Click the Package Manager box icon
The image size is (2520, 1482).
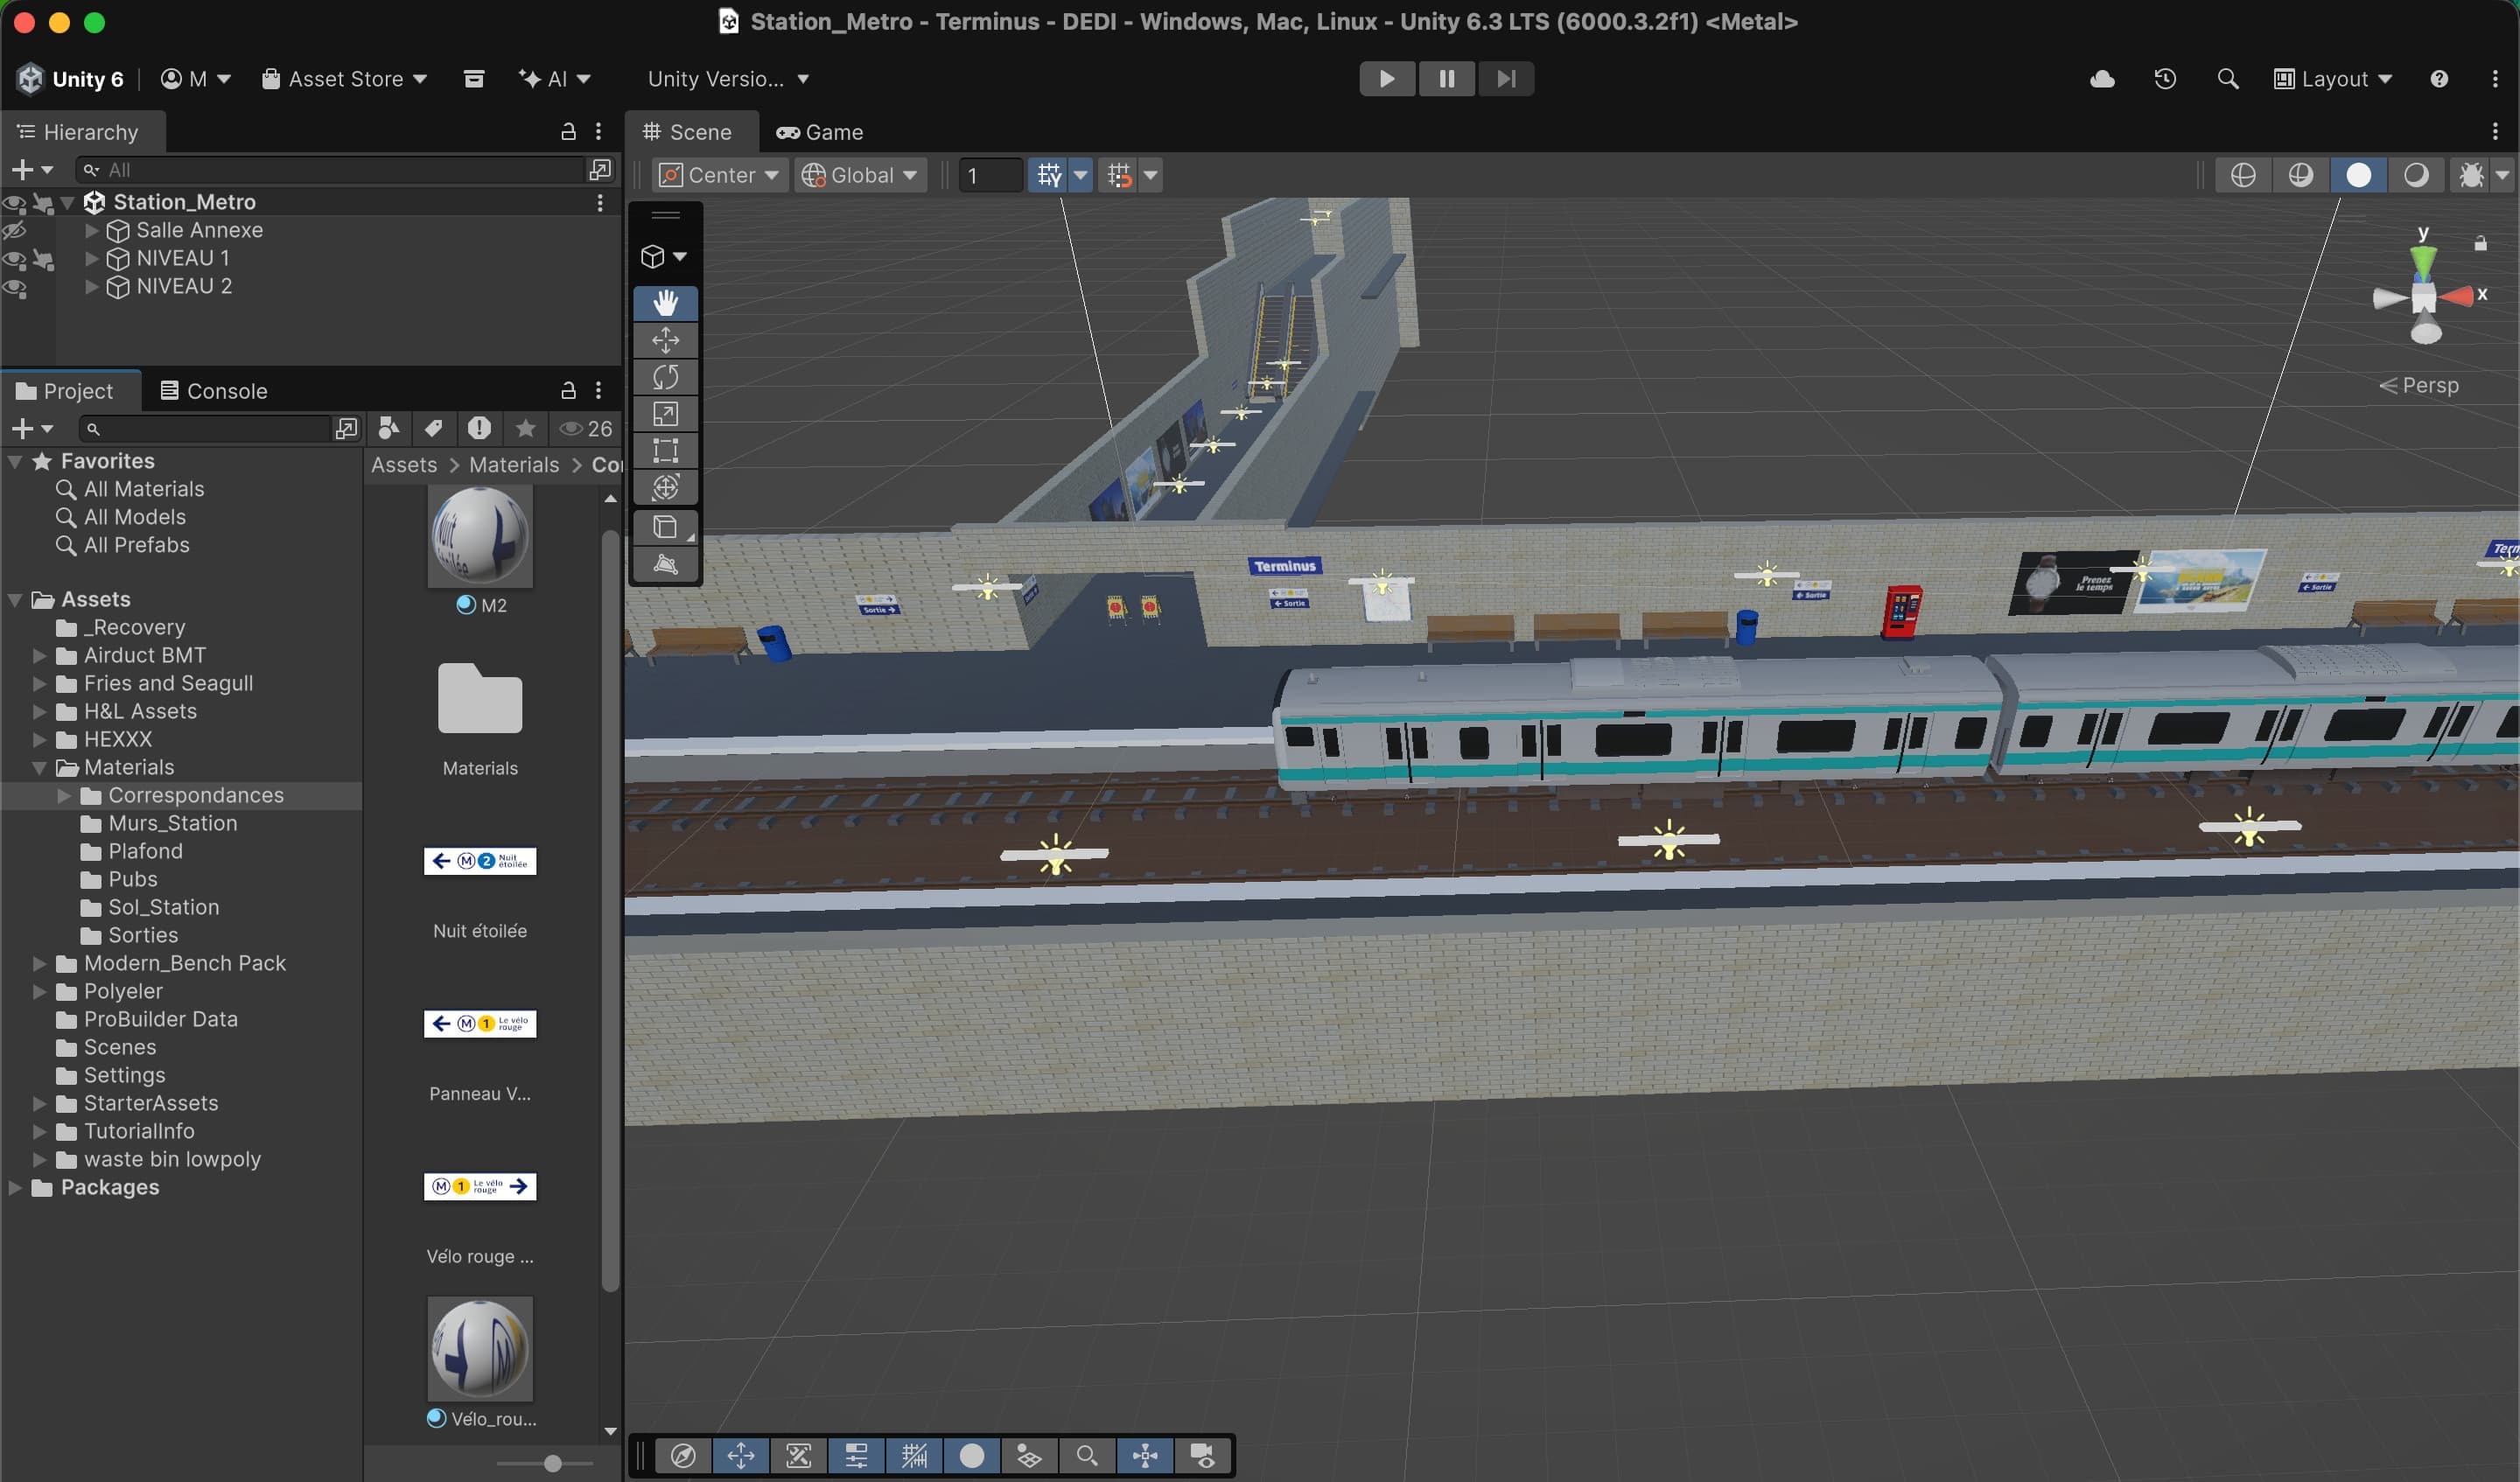point(474,79)
